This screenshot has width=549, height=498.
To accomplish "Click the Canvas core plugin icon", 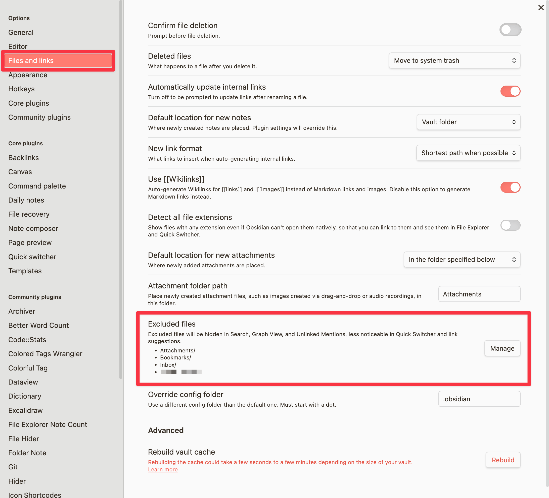I will tap(21, 171).
